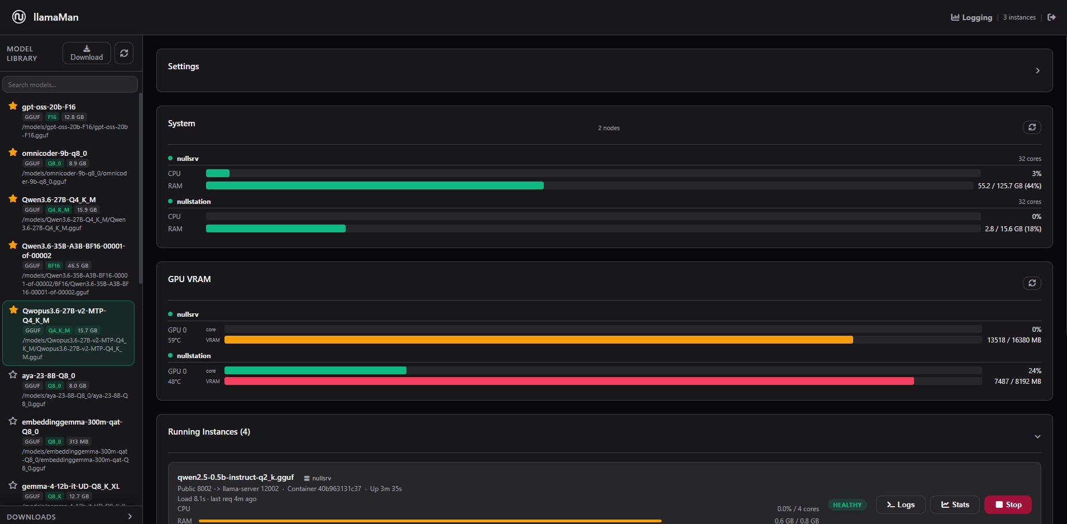This screenshot has width=1067, height=524.
Task: Select the aya-23-8B-Q8_0 model
Action: (69, 389)
